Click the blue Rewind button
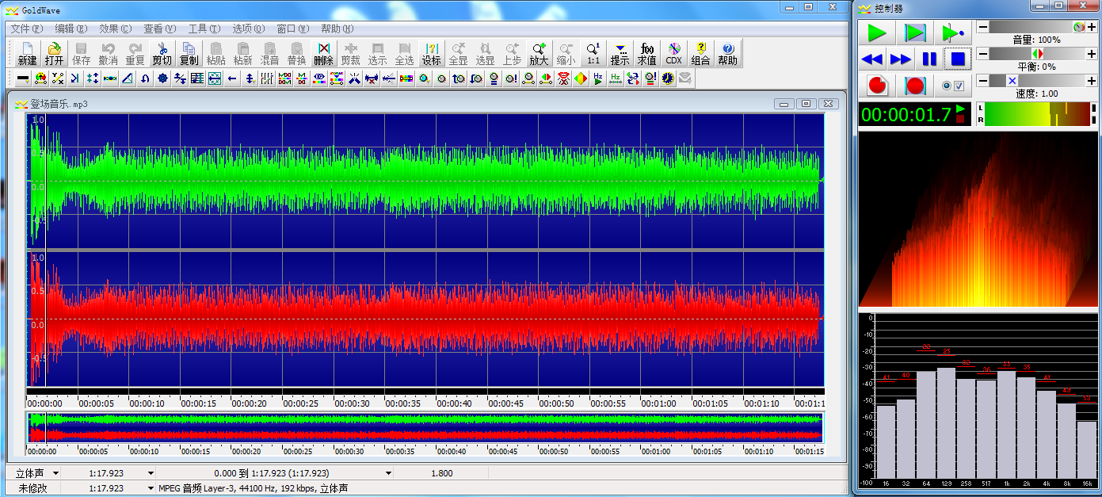This screenshot has height=497, width=1102. [x=872, y=59]
